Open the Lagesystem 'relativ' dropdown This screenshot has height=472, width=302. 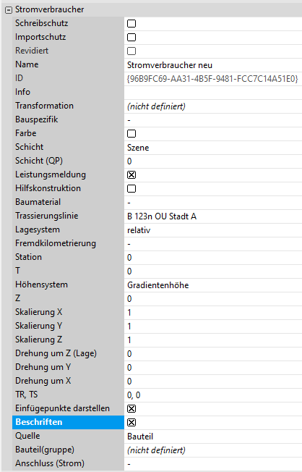click(x=213, y=230)
